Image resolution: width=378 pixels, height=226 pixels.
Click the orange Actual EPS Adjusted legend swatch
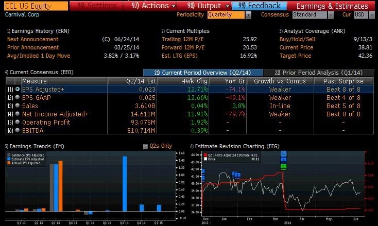point(9,163)
